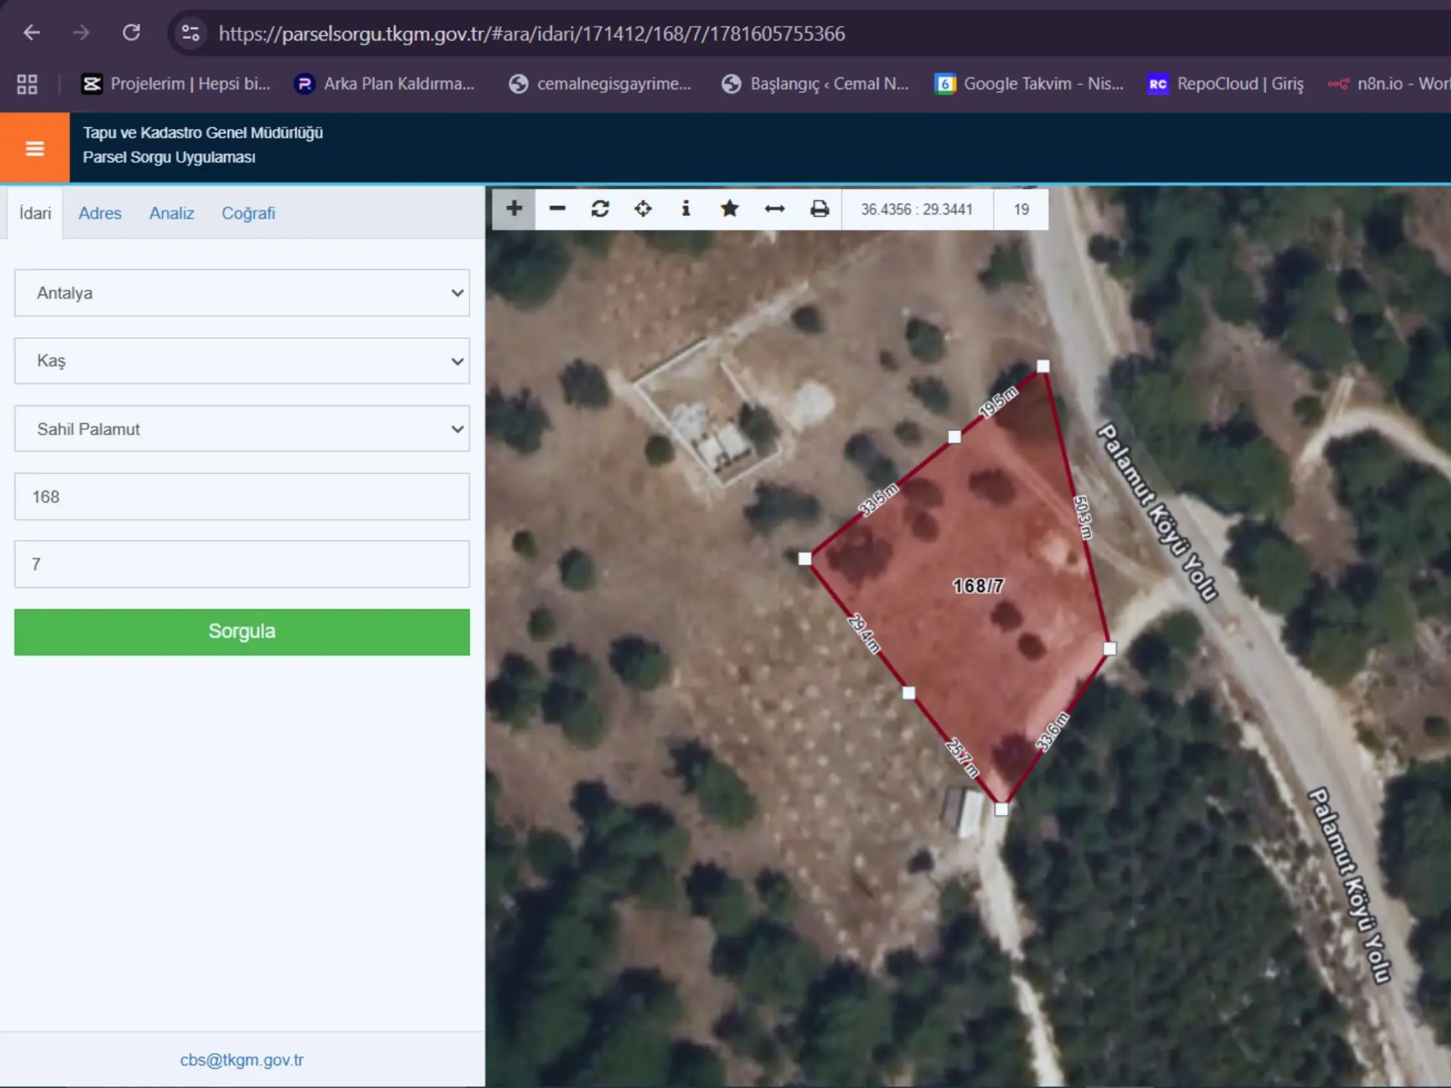Open the browser apps grid icon
Screen dimensions: 1451x1088
27,84
